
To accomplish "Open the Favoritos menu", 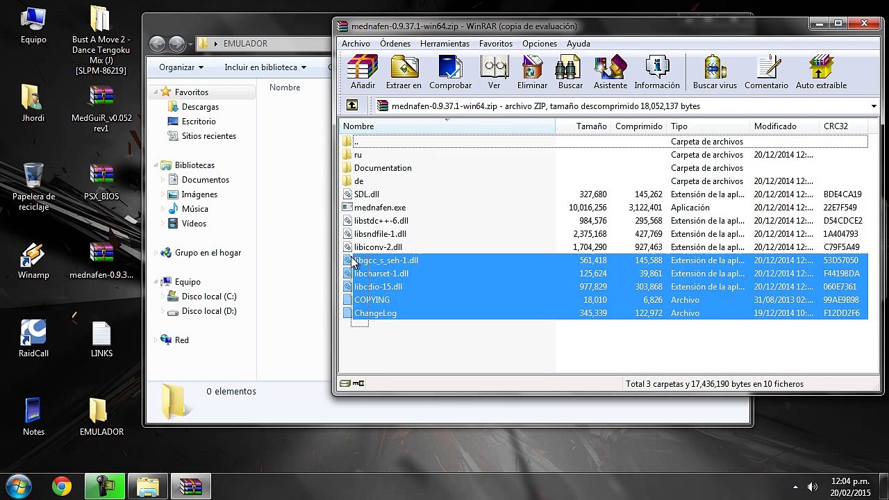I will tap(496, 43).
